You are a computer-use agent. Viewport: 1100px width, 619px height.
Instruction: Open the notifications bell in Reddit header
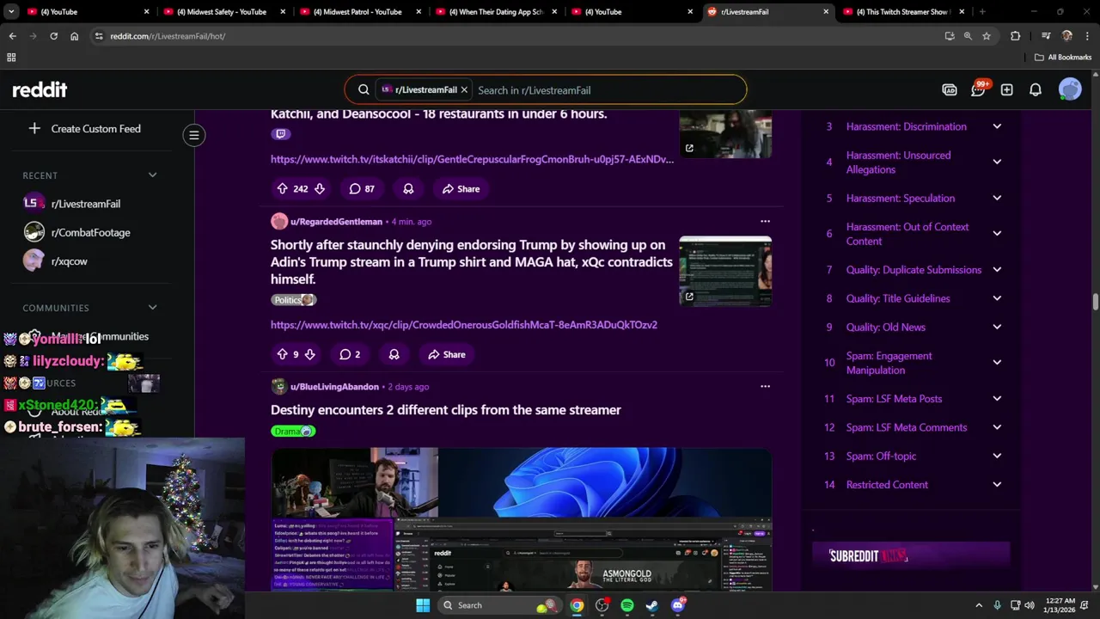coord(1036,89)
